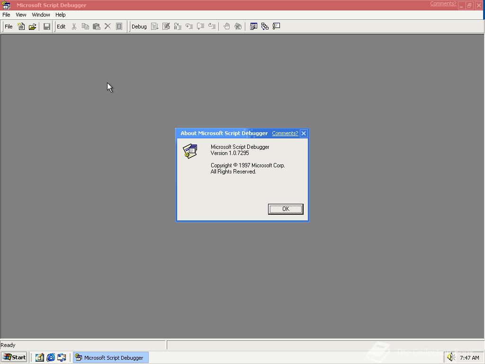
Task: Restore the main Script Debugger window
Action: tap(469, 5)
